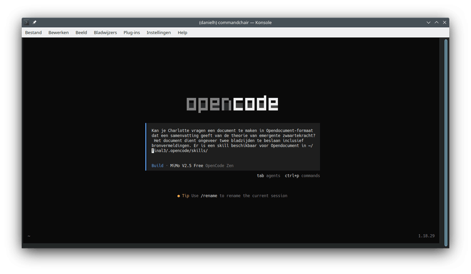Click the 'tab agents' hint
This screenshot has width=471, height=274.
[268, 176]
